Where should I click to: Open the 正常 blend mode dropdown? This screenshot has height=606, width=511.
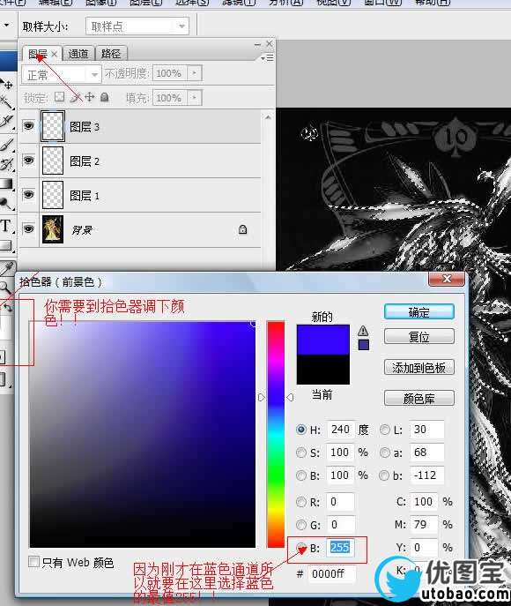62,74
